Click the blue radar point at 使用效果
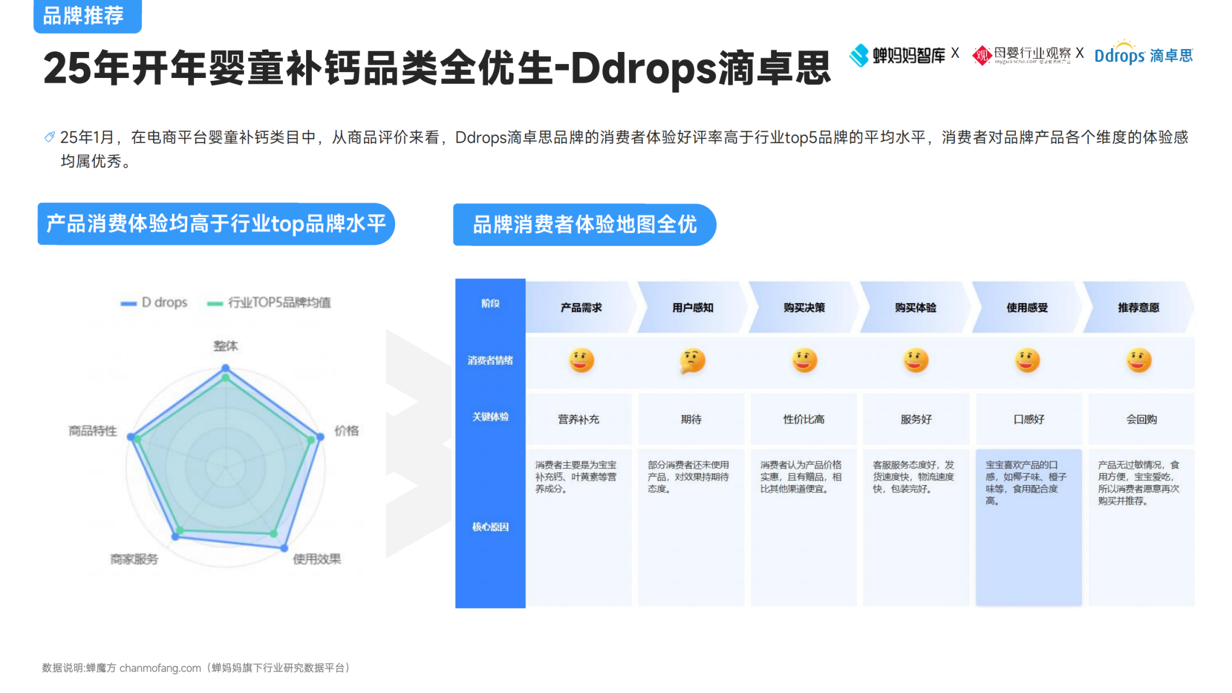 pyautogui.click(x=284, y=547)
